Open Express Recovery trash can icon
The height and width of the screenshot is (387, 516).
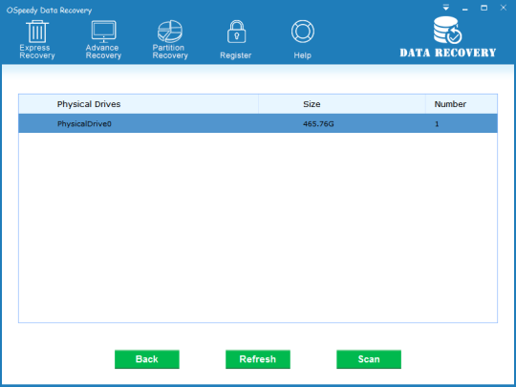37,32
